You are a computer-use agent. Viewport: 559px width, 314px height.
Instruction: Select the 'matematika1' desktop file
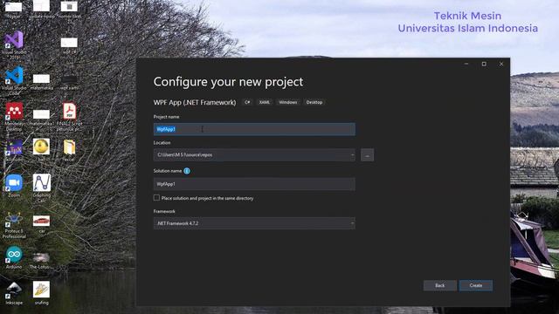(41, 118)
